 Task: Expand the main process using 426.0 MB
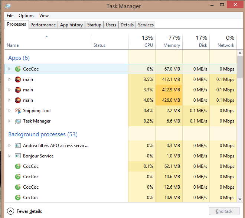(x=9, y=100)
